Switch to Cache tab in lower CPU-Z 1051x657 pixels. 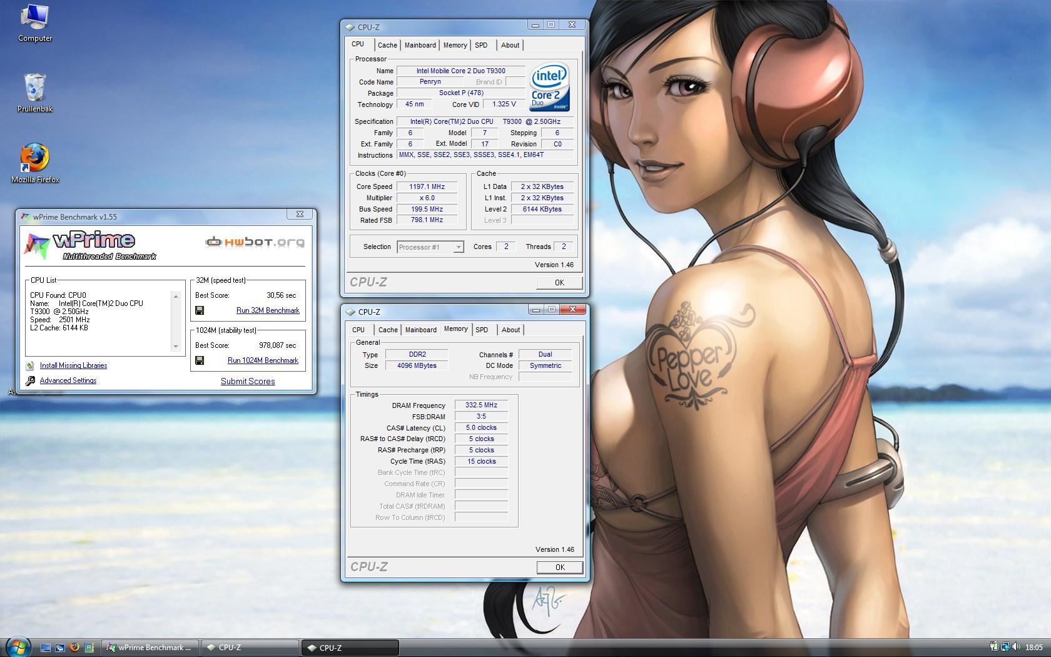[388, 330]
